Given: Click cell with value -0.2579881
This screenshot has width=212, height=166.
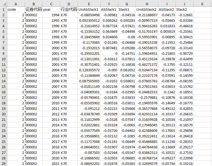Looking at the screenshot, I should pyautogui.click(x=147, y=98).
